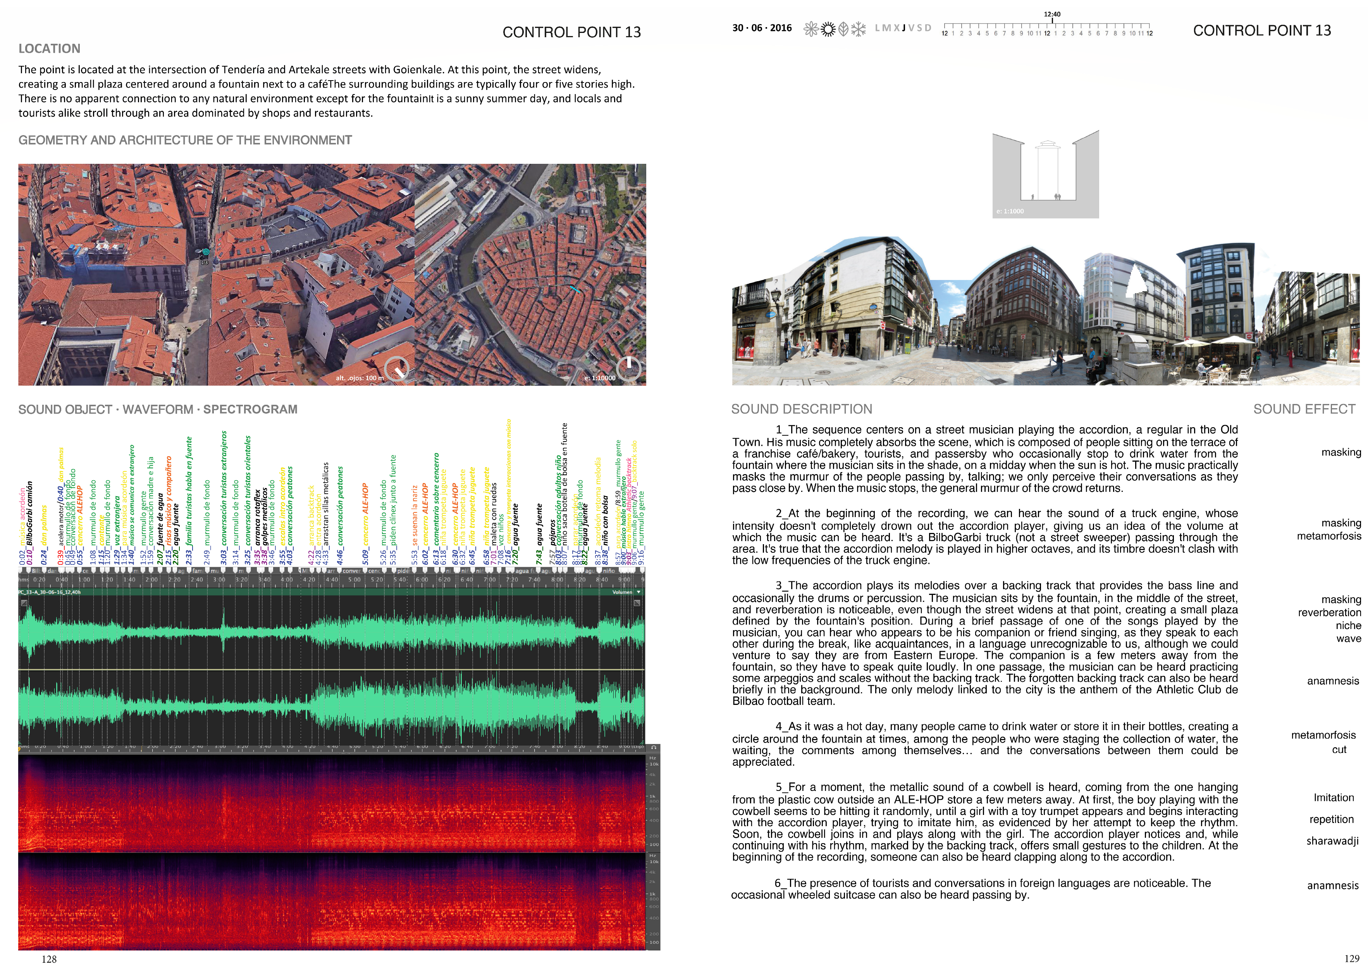1368x971 pixels.
Task: Click the 'Imitation' sound effect label
Action: (x=1333, y=797)
